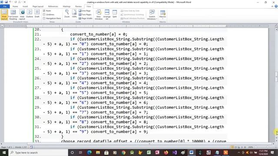Choose One Page zoom option
278x156 pixels.
click(85, 11)
